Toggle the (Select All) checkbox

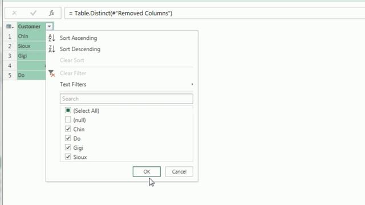pos(68,110)
